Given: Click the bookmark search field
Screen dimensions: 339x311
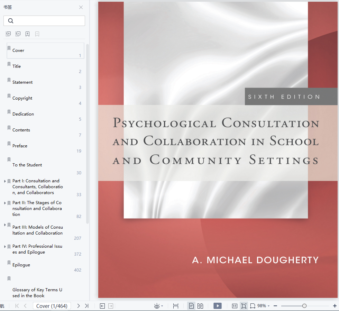Looking at the screenshot, I should pyautogui.click(x=44, y=21).
